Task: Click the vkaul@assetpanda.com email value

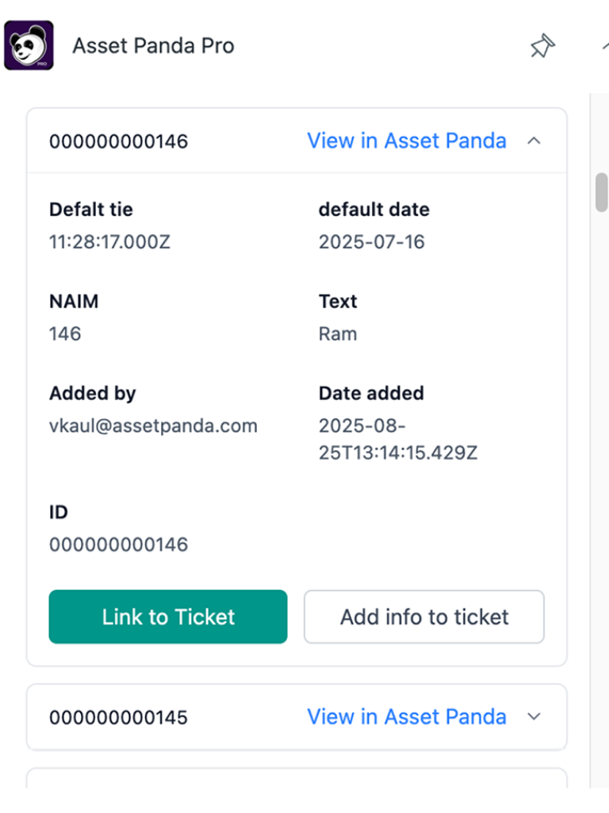Action: click(x=153, y=426)
